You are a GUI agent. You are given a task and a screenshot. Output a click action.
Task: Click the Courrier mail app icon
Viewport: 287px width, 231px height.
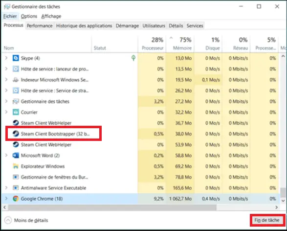tap(16, 112)
